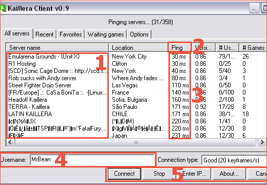Click the Las Vegas location cell
Viewport: 267px width, 185px height.
125,85
